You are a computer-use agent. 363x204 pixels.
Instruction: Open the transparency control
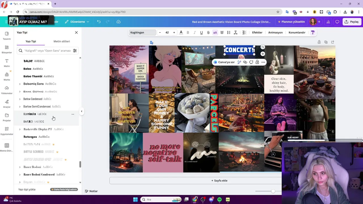244,33
